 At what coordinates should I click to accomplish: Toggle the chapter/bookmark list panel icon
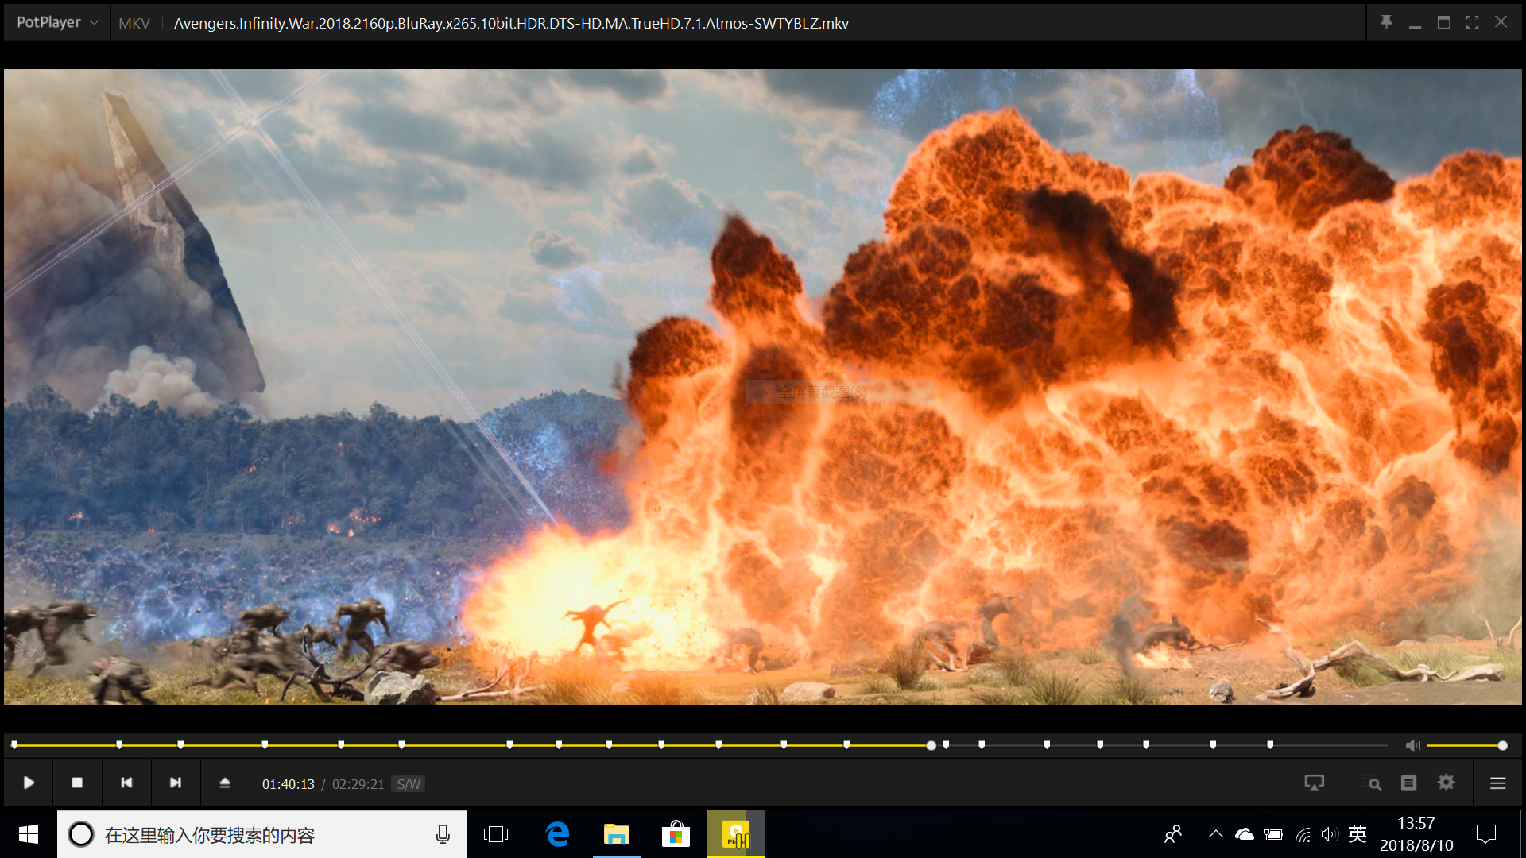pyautogui.click(x=1408, y=783)
